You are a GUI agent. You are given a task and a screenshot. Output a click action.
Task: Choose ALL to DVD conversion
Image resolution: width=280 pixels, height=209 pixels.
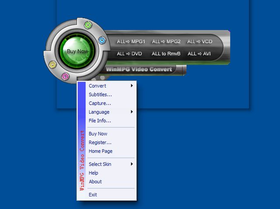(x=129, y=54)
